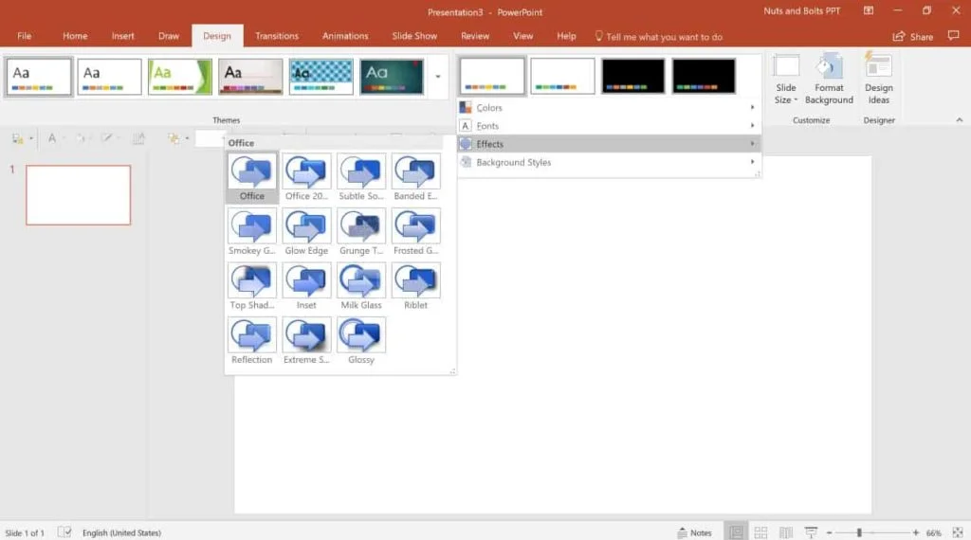This screenshot has width=971, height=540.
Task: Open Ribbon Display Options
Action: click(x=869, y=10)
